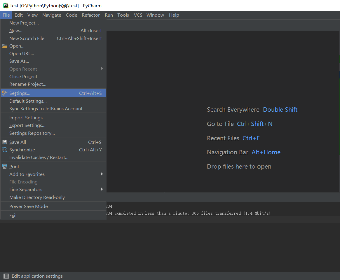Choose New Project... from File menu
The height and width of the screenshot is (280, 340).
coord(53,23)
